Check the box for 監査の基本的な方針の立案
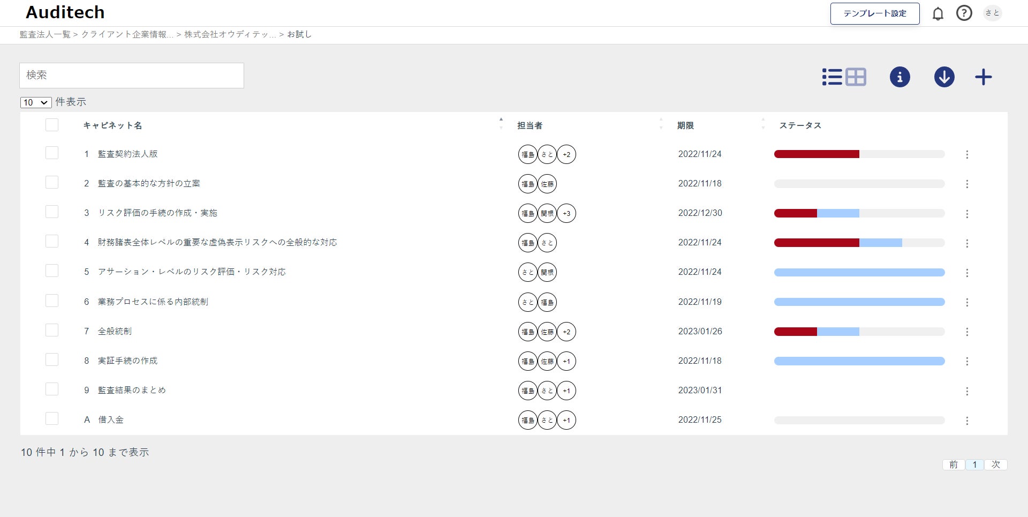The width and height of the screenshot is (1028, 517). 52,182
